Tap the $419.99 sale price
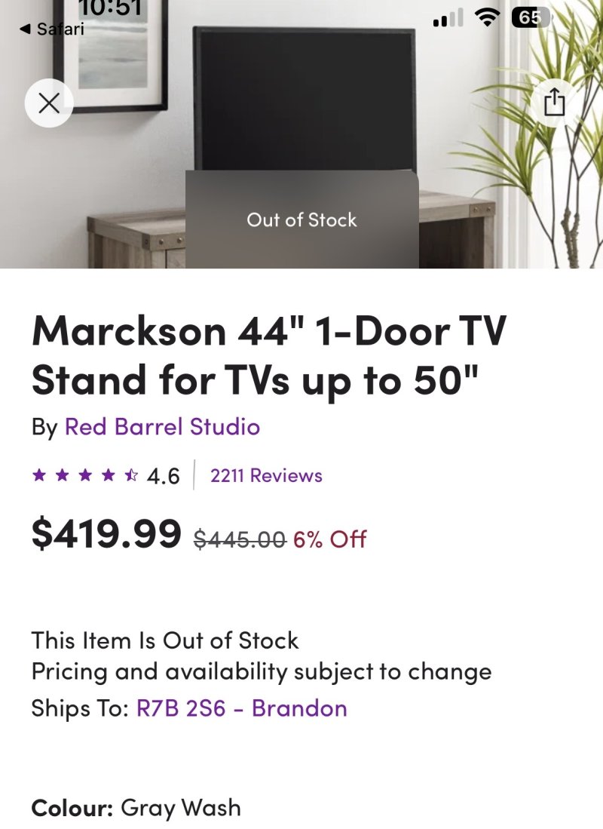Viewport: 603px width, 829px height. [106, 533]
